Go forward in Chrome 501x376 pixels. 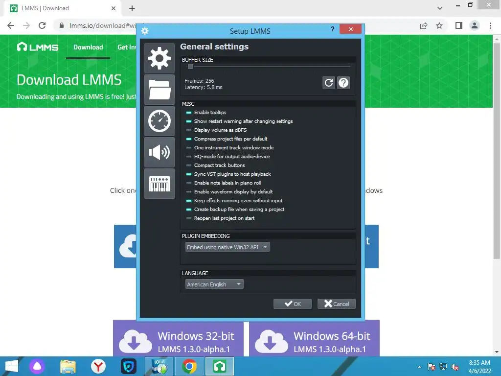point(26,25)
